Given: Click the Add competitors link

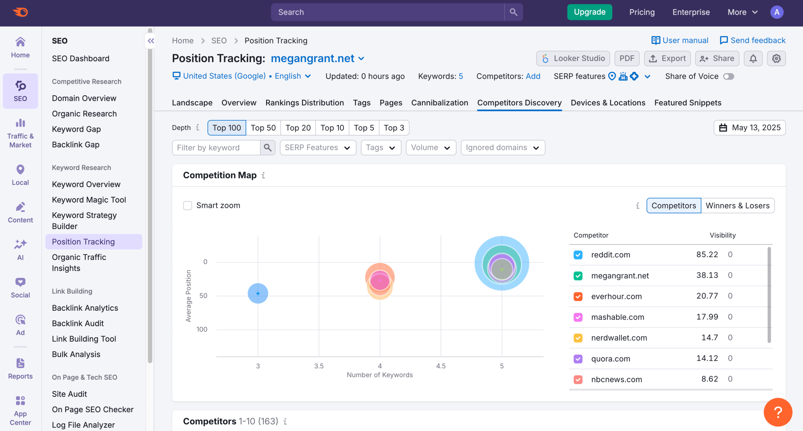Looking at the screenshot, I should [x=533, y=76].
